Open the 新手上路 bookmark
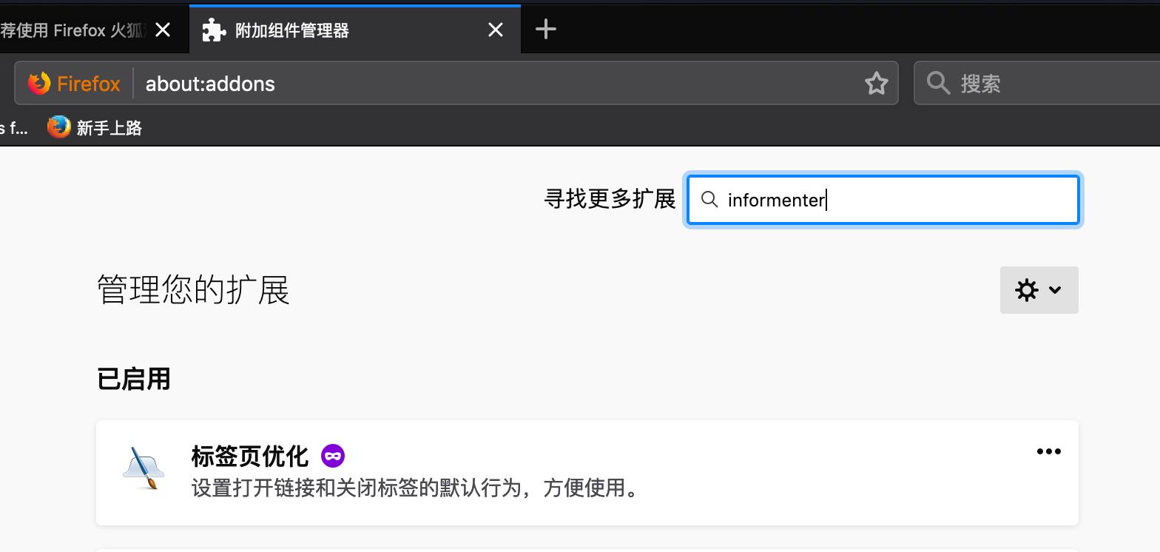The width and height of the screenshot is (1160, 552). 95,127
